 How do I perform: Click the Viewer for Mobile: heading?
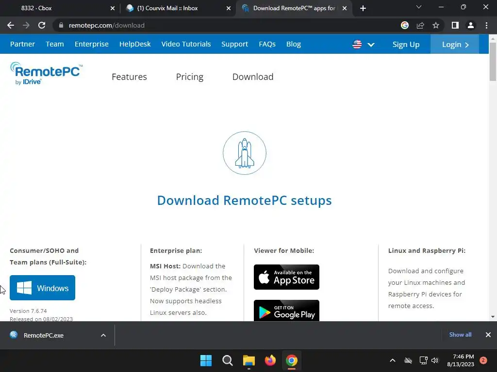click(284, 250)
